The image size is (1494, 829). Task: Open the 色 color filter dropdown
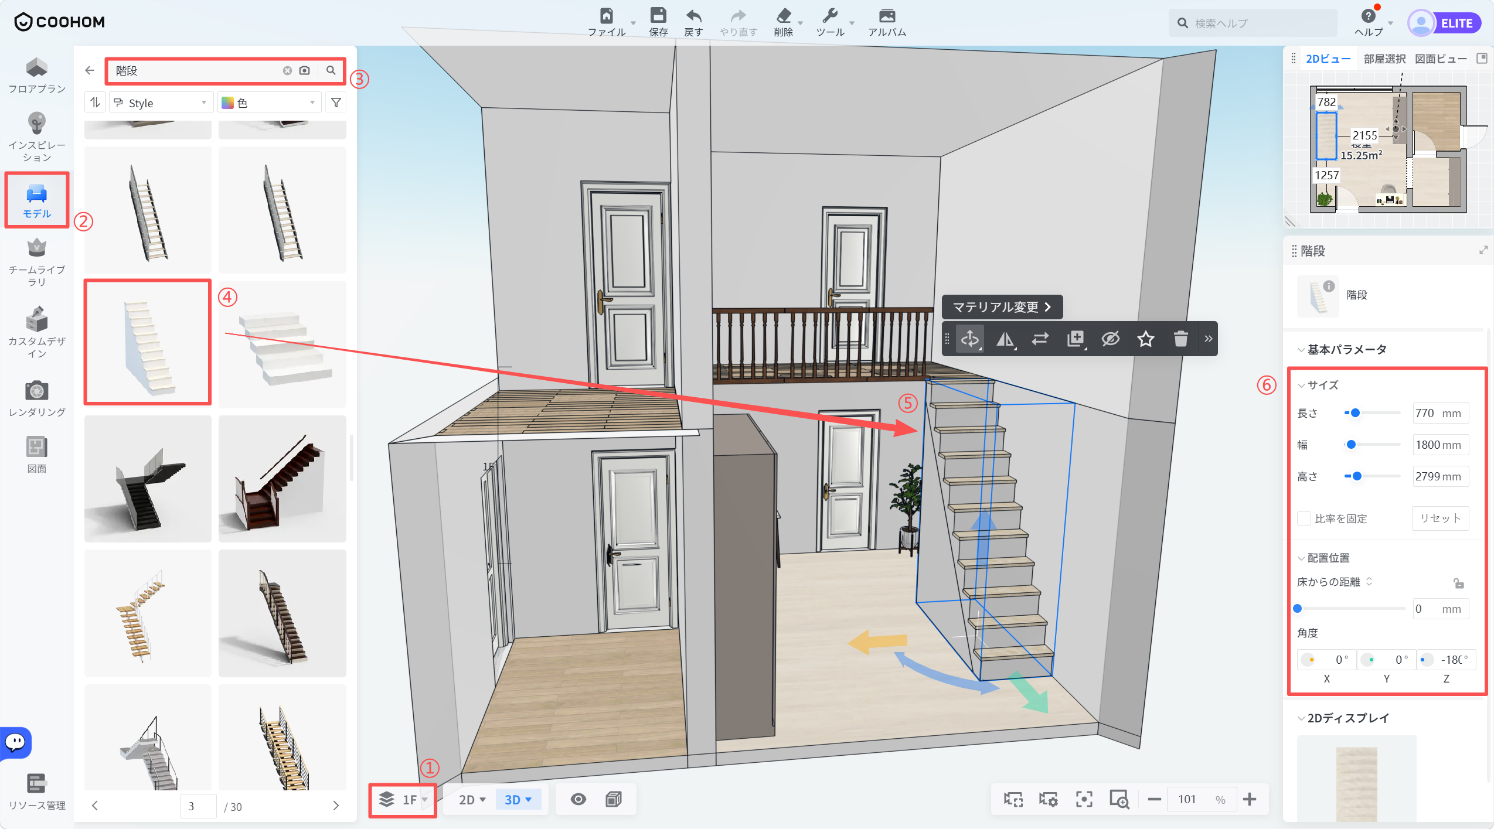pyautogui.click(x=270, y=103)
